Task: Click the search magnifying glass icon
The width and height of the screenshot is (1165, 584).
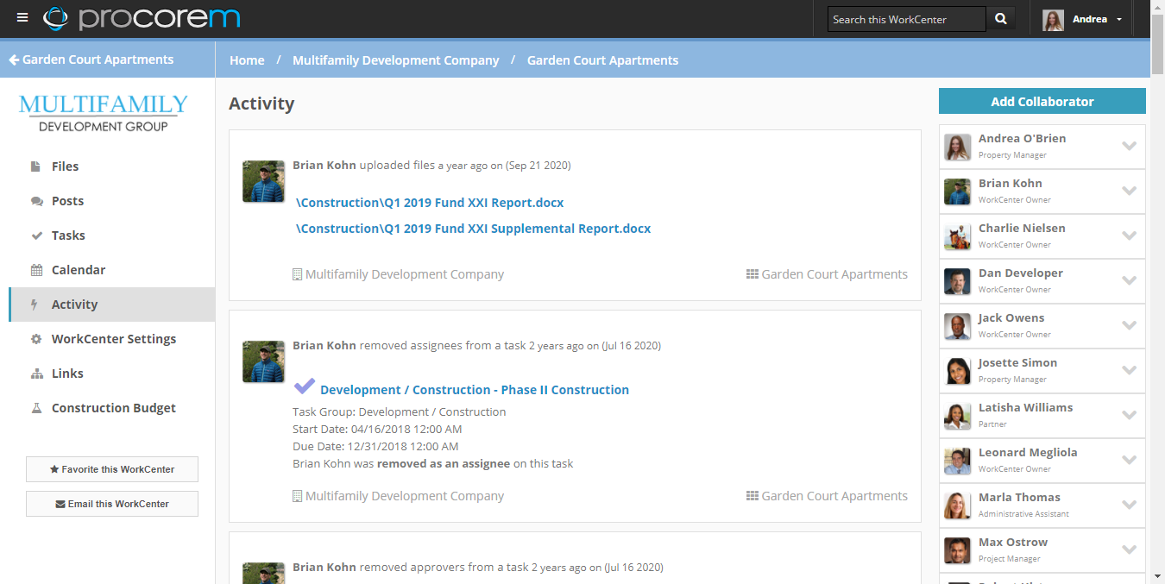Action: 1000,17
